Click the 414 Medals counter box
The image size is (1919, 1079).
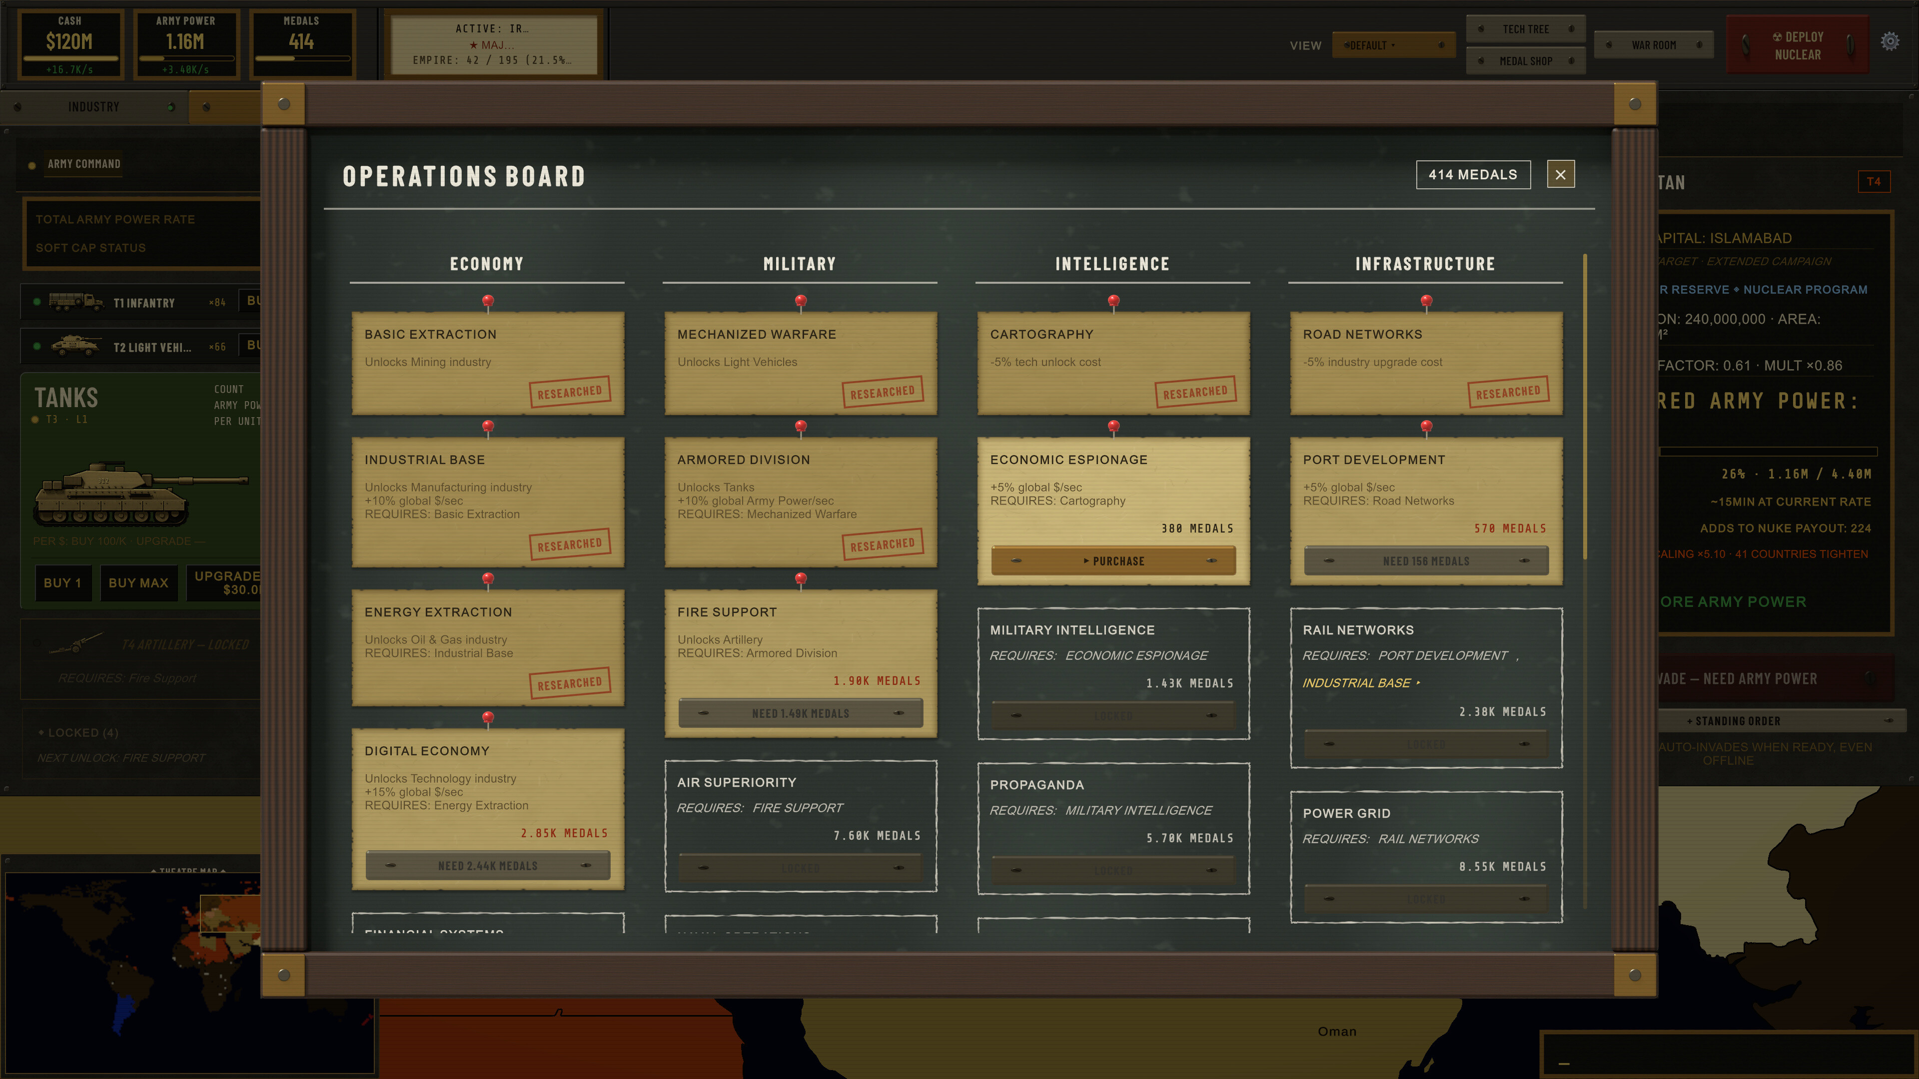1473,174
